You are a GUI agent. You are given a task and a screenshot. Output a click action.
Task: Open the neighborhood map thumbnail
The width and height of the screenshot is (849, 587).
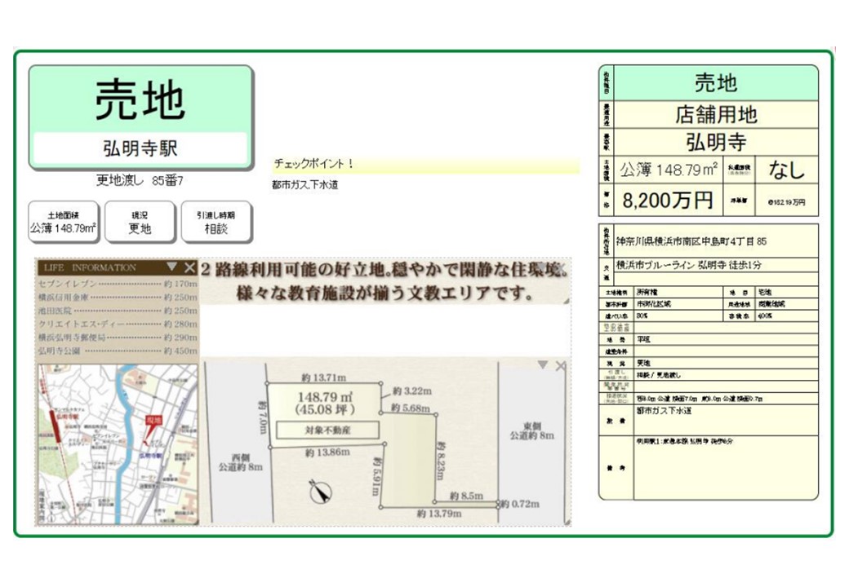click(x=117, y=444)
